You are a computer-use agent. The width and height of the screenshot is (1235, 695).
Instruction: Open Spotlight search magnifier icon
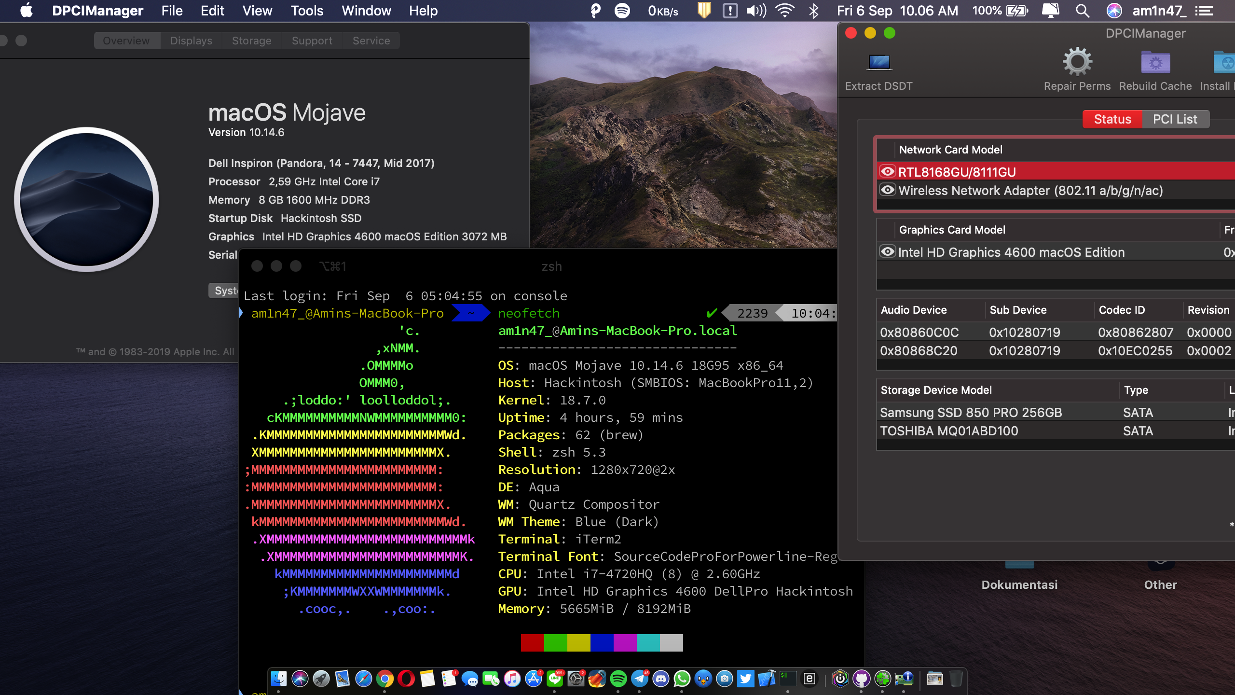click(x=1083, y=11)
